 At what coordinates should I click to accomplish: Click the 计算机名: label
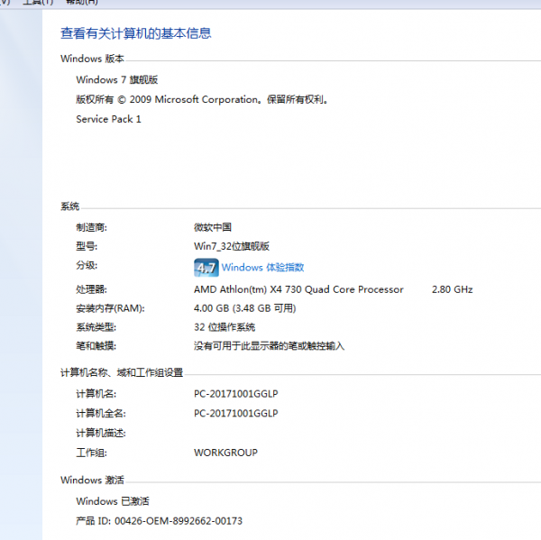point(96,394)
